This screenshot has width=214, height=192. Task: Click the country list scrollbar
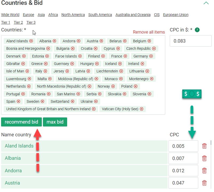[211, 144]
